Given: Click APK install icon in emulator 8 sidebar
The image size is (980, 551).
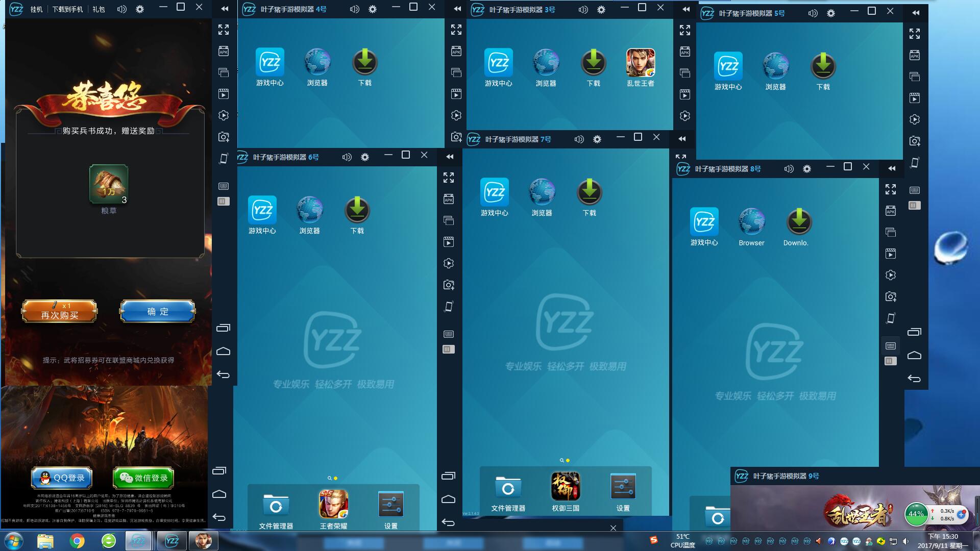Looking at the screenshot, I should tap(891, 211).
